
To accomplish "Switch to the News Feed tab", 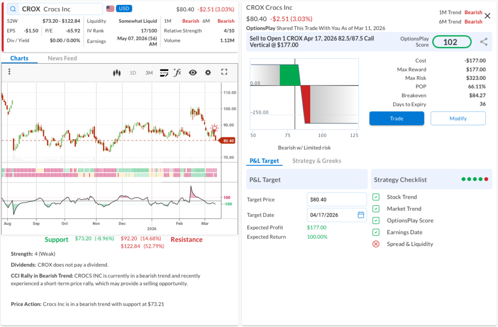I will click(x=62, y=58).
